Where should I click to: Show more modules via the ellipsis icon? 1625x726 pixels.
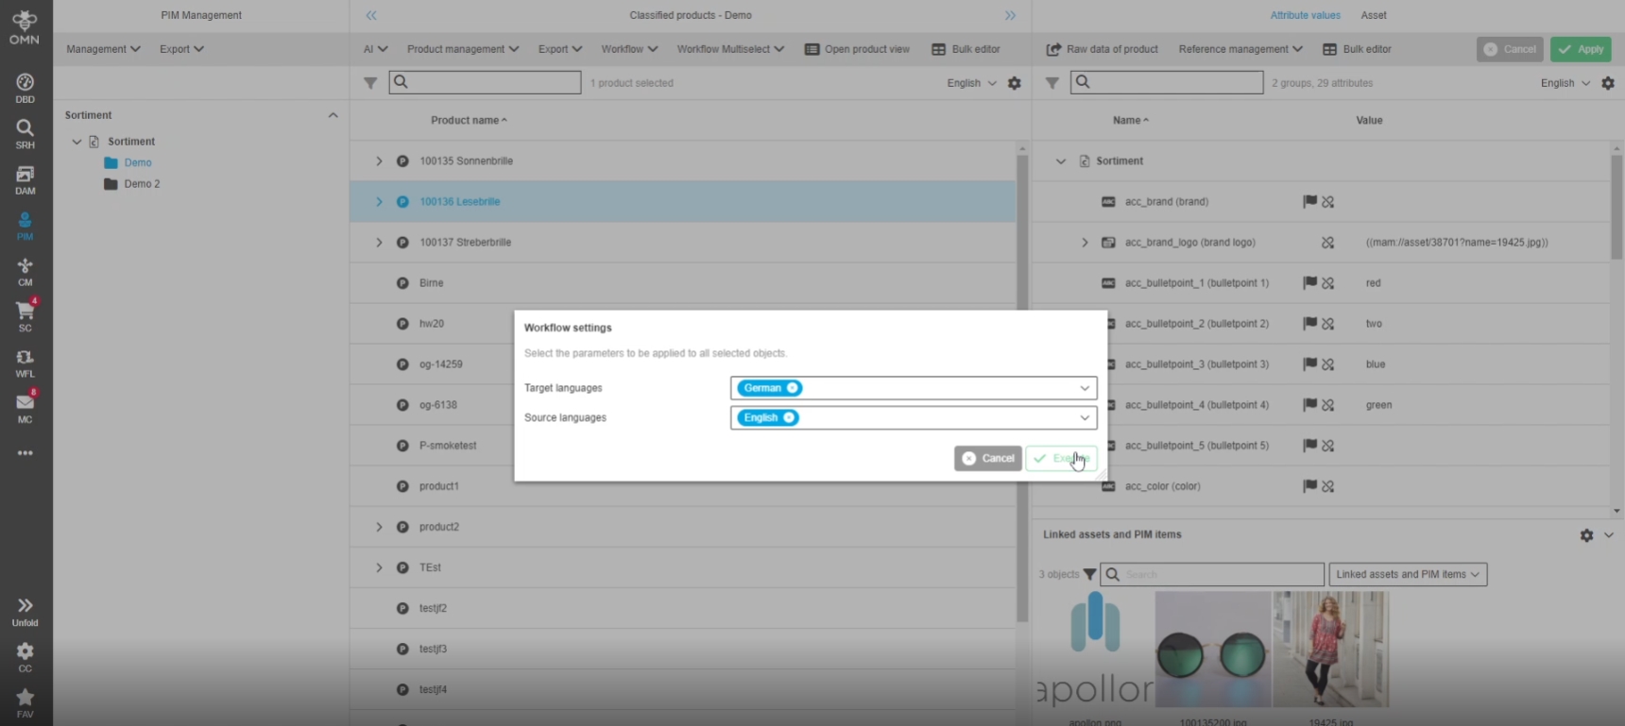[x=26, y=453]
